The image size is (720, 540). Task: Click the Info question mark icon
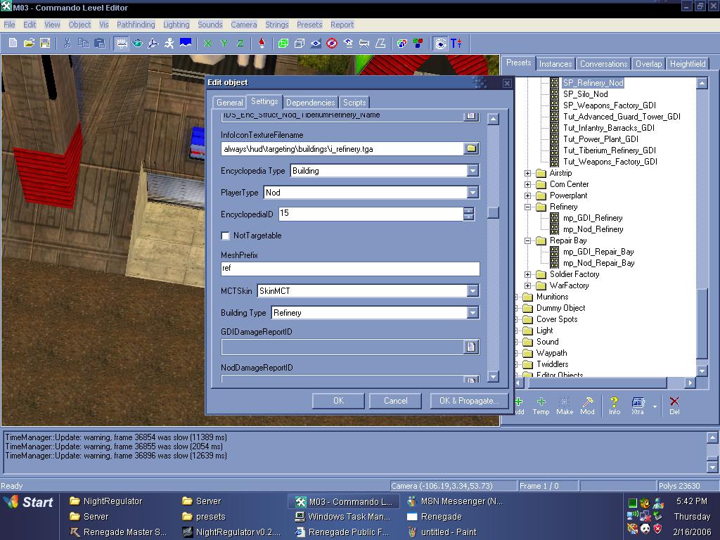(x=614, y=406)
